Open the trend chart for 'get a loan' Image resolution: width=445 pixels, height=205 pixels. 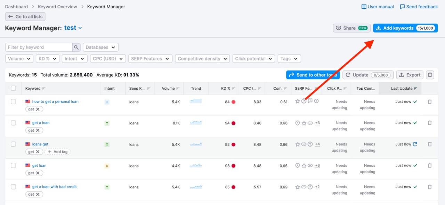196,123
